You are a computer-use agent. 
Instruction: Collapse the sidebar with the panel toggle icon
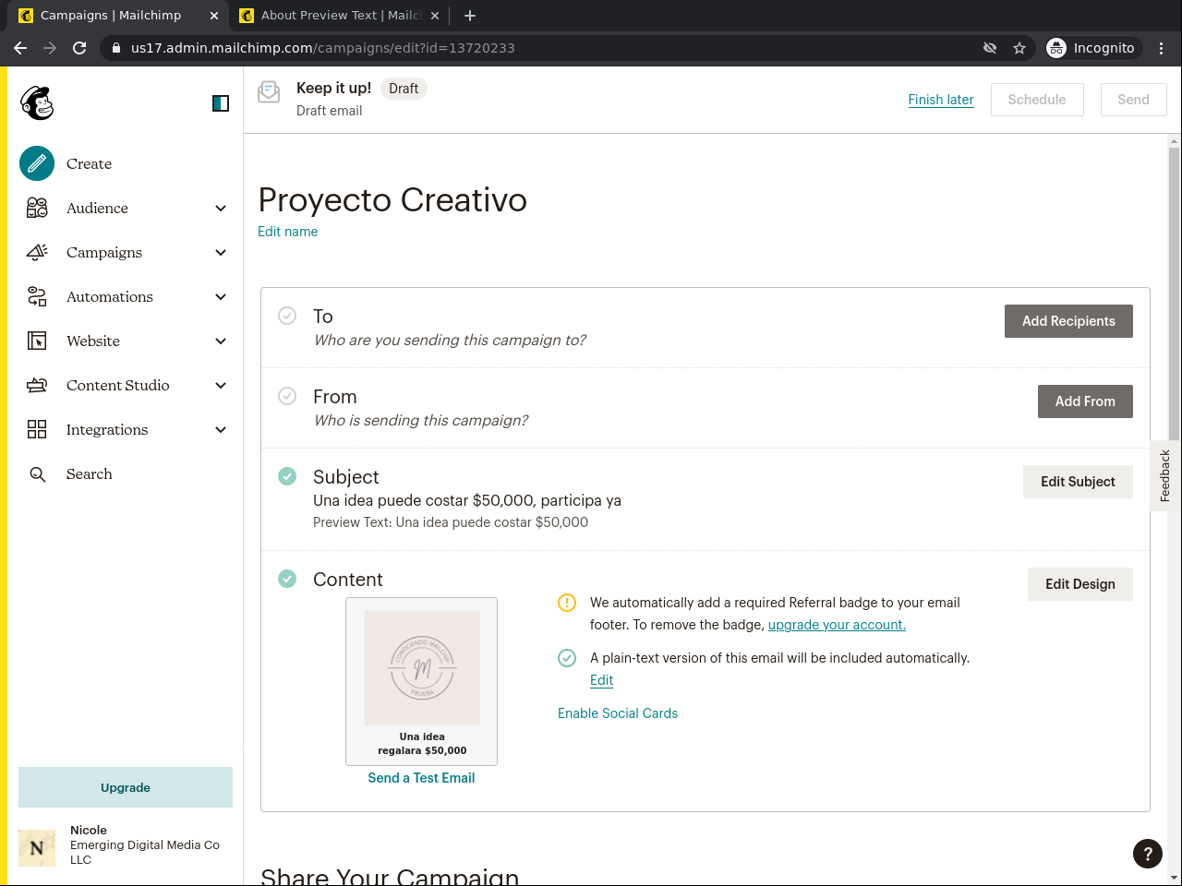click(221, 103)
